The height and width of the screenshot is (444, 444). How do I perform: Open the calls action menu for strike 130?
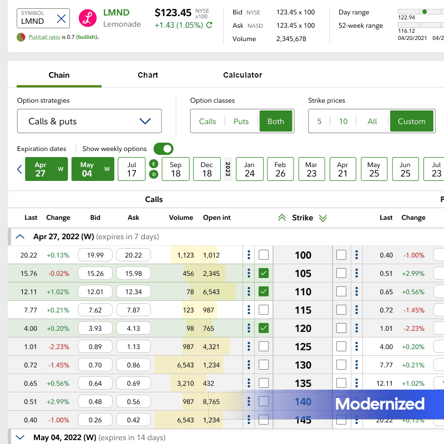pyautogui.click(x=249, y=365)
